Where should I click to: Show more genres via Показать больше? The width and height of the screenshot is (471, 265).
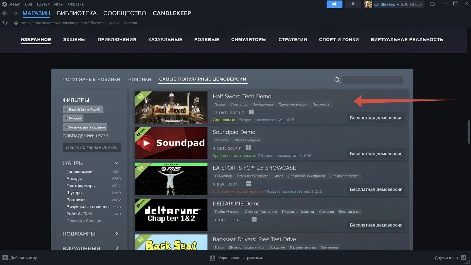point(84,221)
